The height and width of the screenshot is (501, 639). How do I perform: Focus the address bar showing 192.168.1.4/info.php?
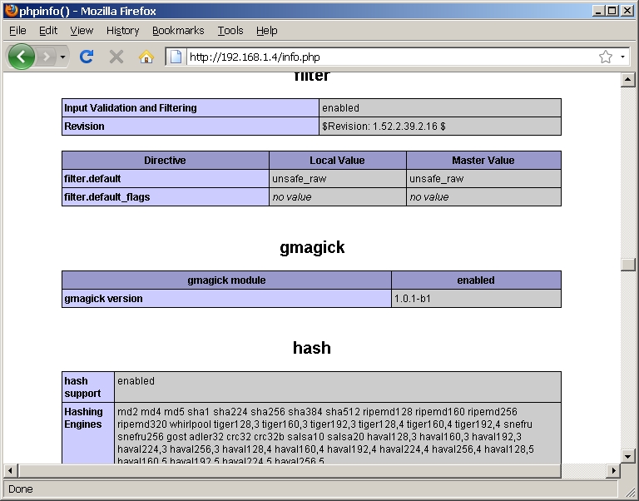click(391, 57)
